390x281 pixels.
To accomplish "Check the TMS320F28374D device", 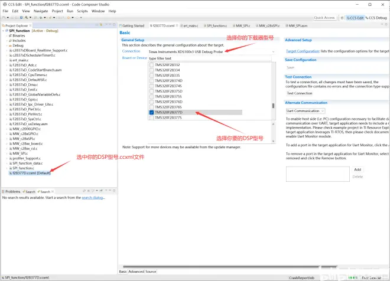I will point(151,80).
